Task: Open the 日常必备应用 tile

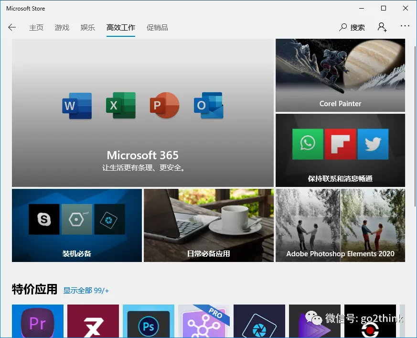Action: pyautogui.click(x=209, y=226)
